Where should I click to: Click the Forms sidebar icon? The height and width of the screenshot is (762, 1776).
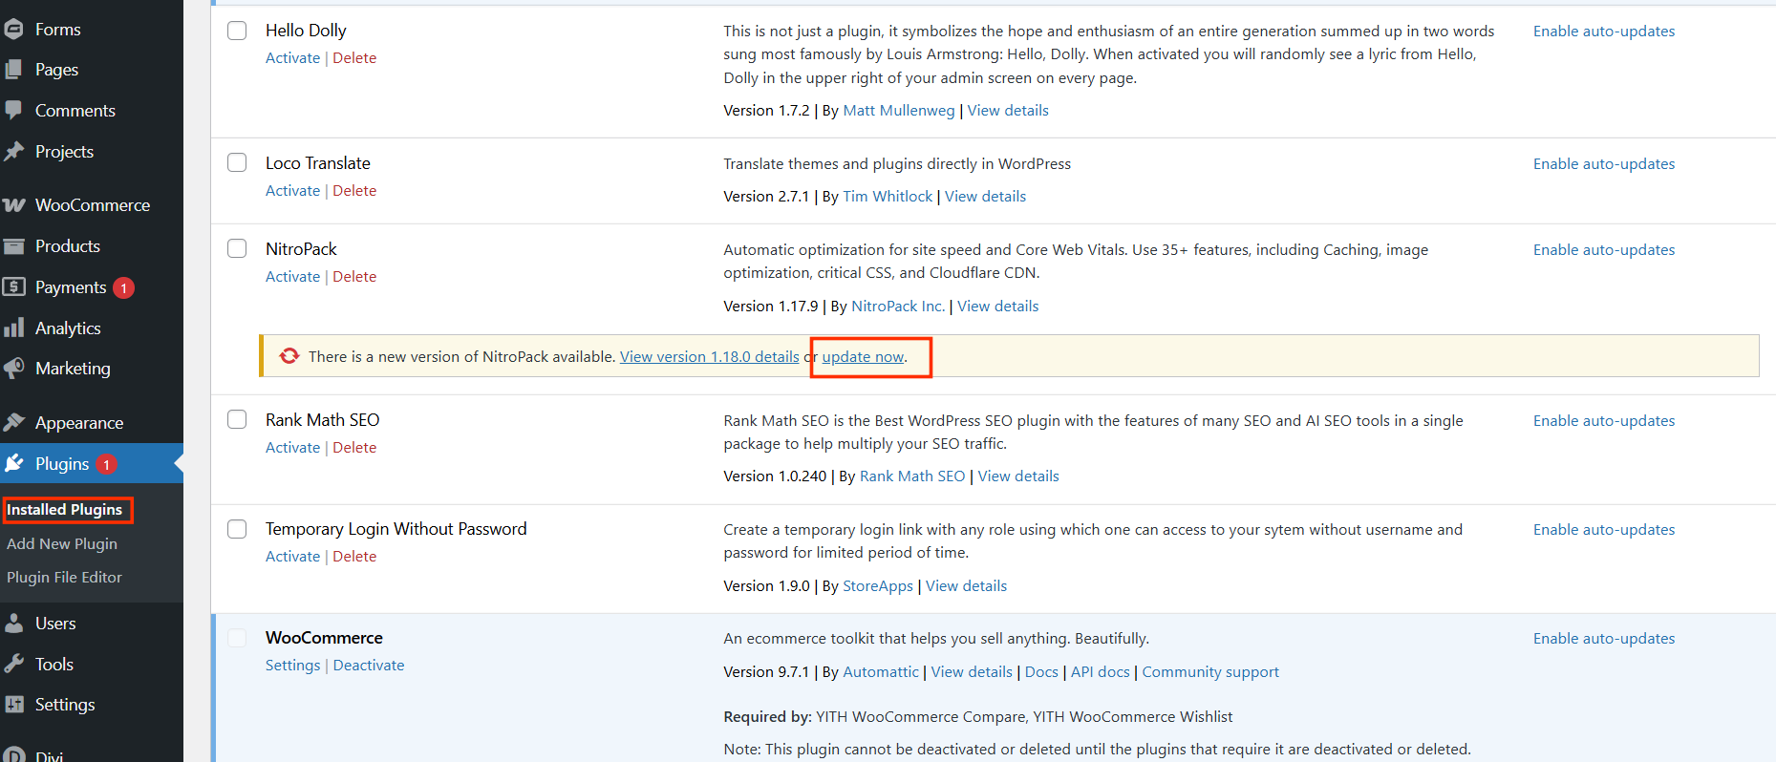click(x=13, y=30)
